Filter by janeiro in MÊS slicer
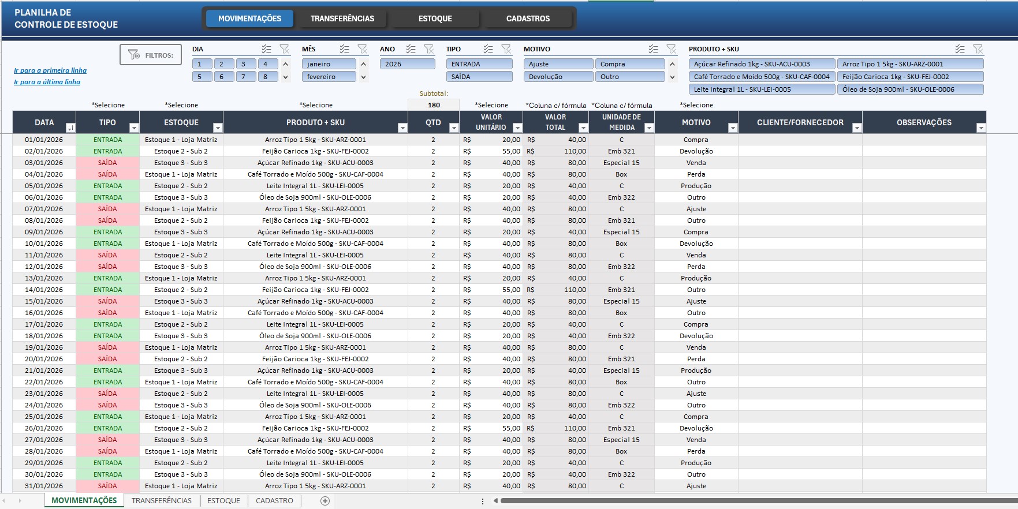Viewport: 1018px width, 509px height. point(329,64)
